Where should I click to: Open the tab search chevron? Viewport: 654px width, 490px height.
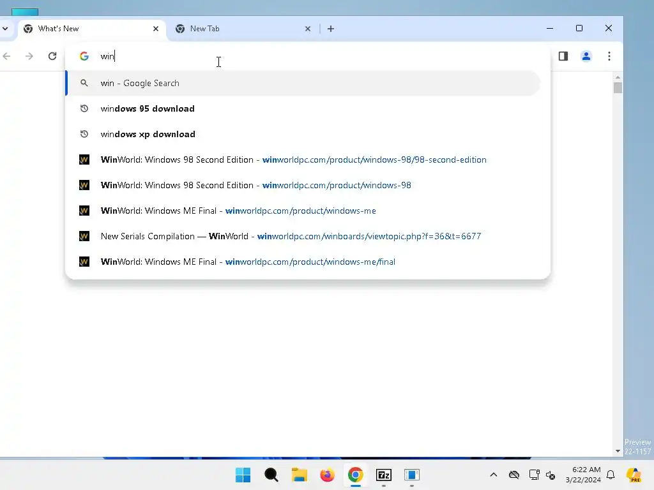(5, 29)
